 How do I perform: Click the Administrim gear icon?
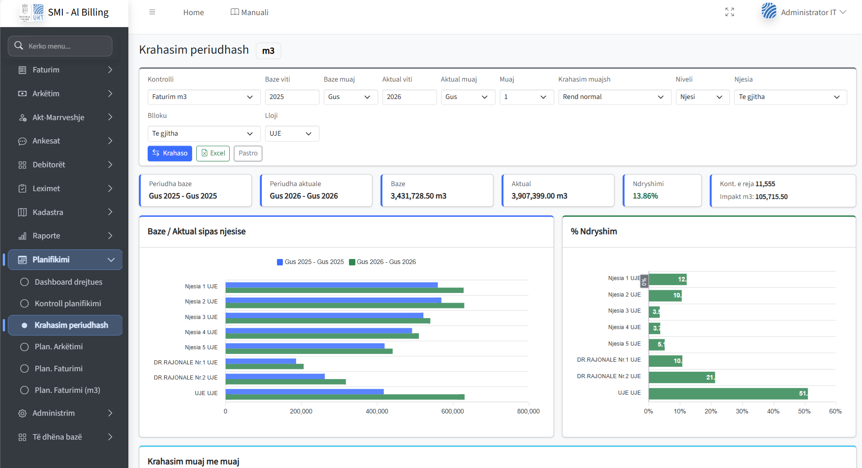(22, 413)
